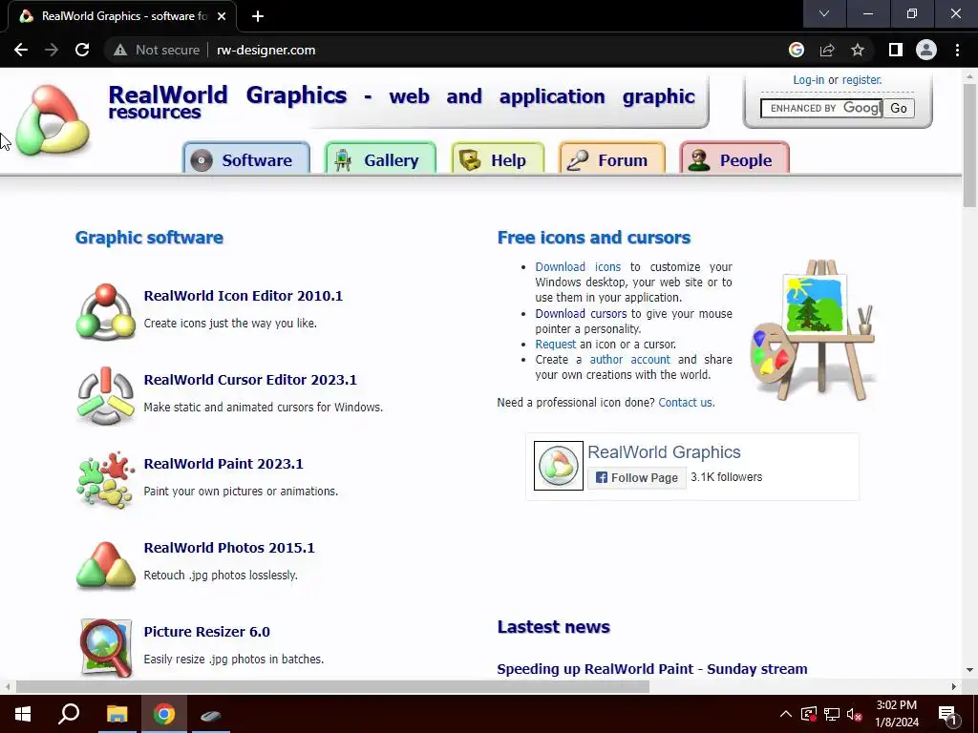This screenshot has height=733, width=978.
Task: Open the Forum tab
Action: pyautogui.click(x=612, y=159)
